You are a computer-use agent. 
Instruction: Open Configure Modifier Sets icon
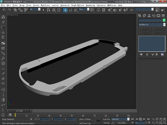point(162,54)
